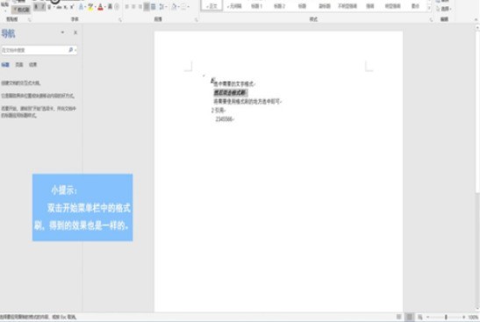Open the Clipboard group dialog launcher
The width and height of the screenshot is (480, 322).
point(30,19)
